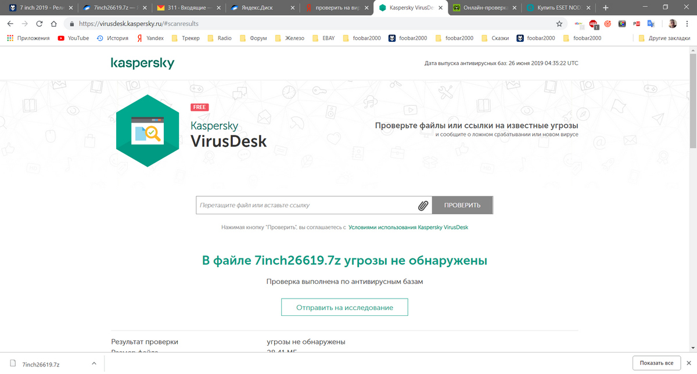Close the Gmail 311 Входящие tab
The width and height of the screenshot is (697, 374).
[x=218, y=8]
